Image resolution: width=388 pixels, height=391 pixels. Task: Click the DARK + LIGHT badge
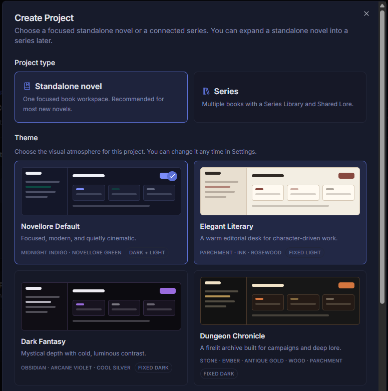pos(147,253)
